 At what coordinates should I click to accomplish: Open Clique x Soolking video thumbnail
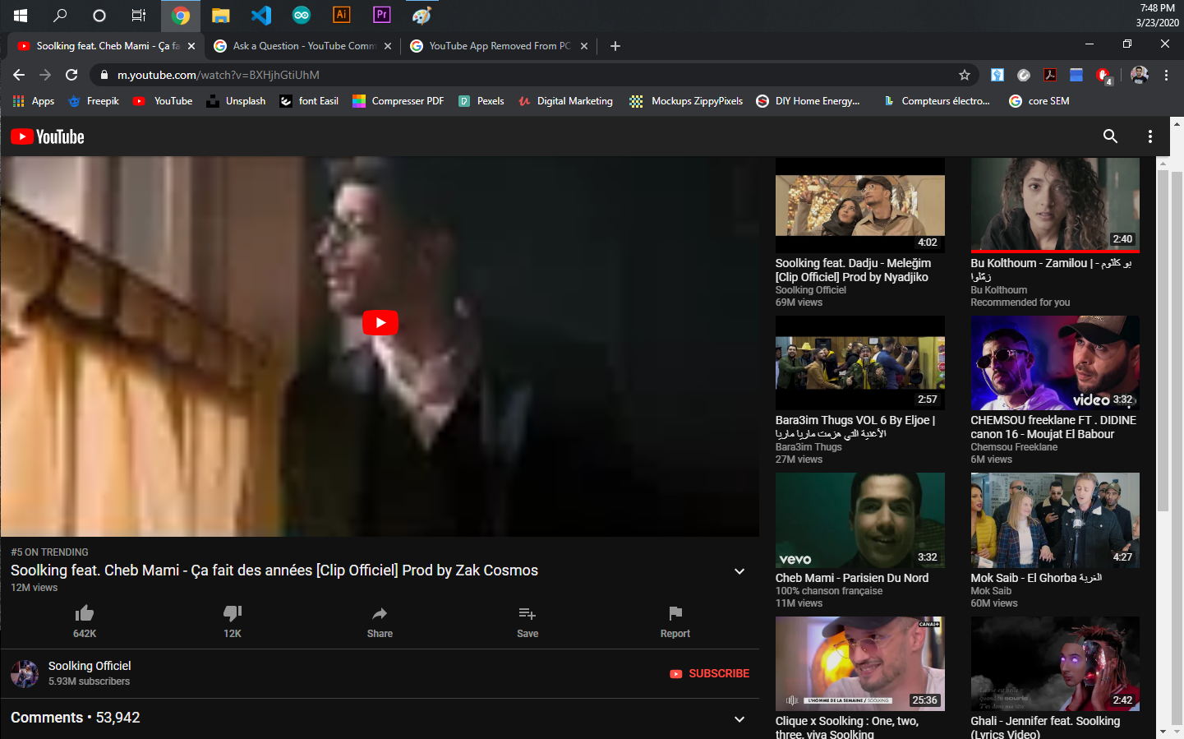pos(860,663)
